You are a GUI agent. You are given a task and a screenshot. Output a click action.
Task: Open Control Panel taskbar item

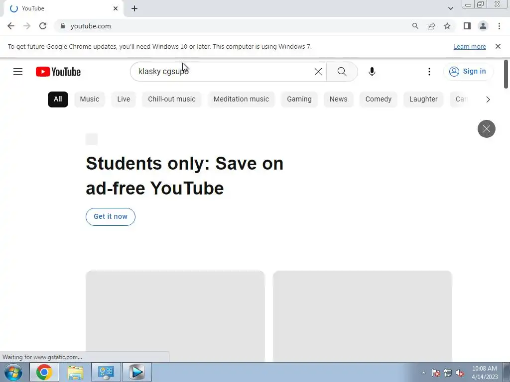106,372
